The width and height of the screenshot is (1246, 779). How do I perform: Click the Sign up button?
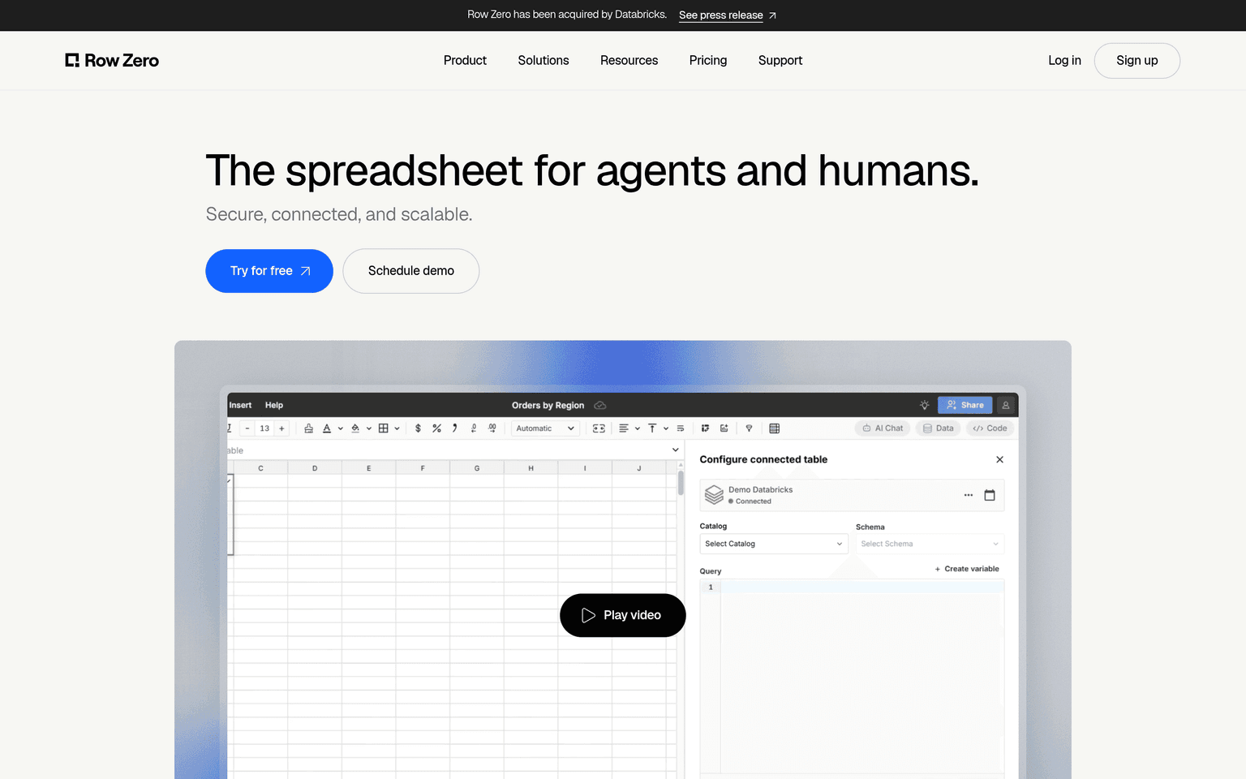coord(1136,61)
